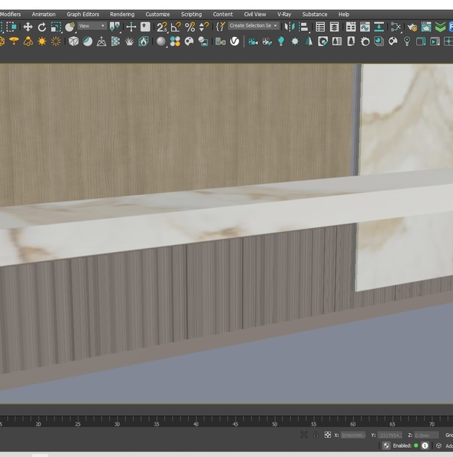The image size is (453, 457).
Task: Click the Z coordinate input field
Action: coord(426,435)
